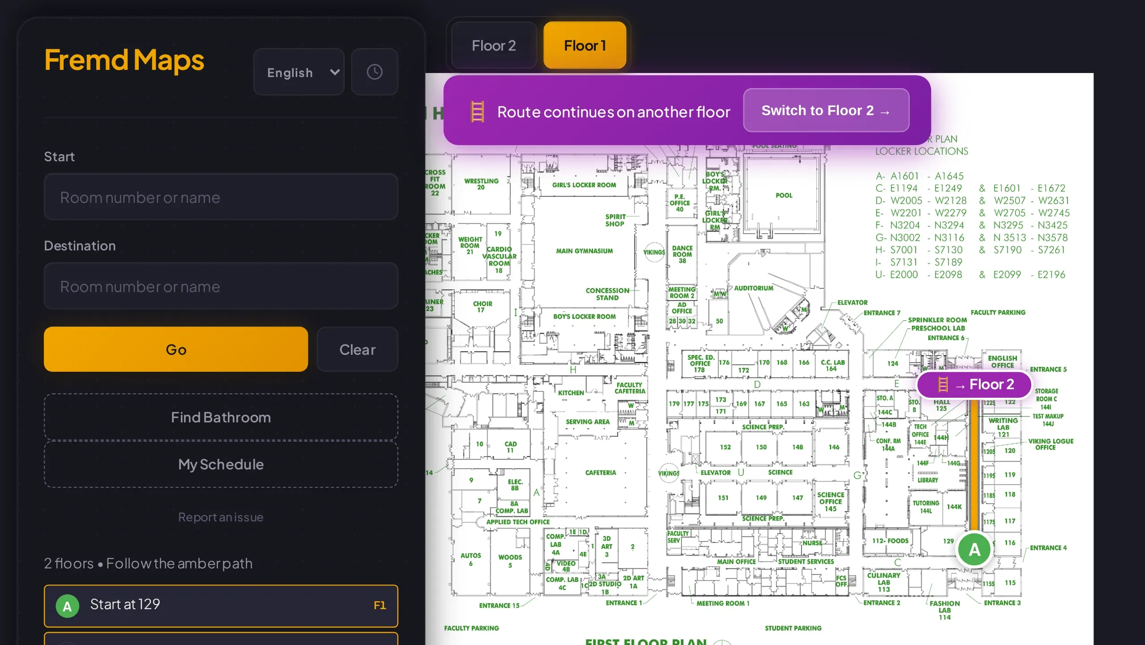1145x645 pixels.
Task: Click the green A badge in Start at 129 step
Action: (67, 606)
